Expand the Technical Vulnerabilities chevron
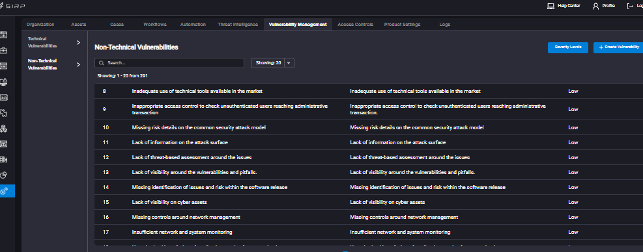 pyautogui.click(x=78, y=42)
